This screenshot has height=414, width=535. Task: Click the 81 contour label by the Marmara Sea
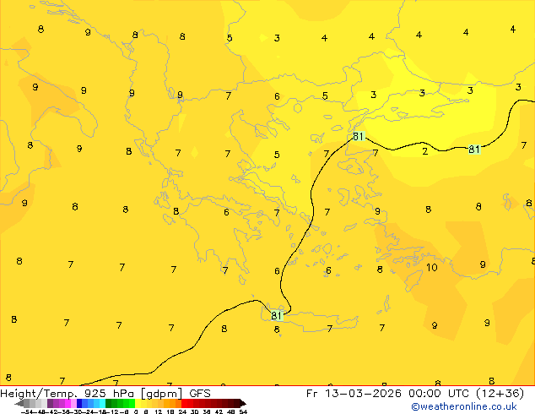[x=359, y=136]
